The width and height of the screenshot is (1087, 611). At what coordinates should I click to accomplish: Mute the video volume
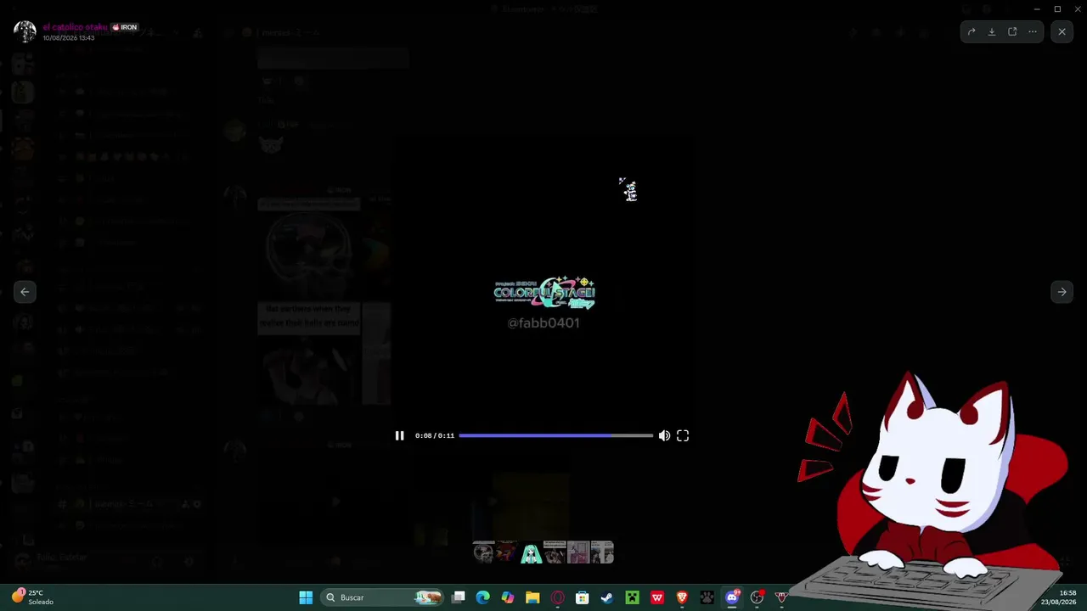[x=664, y=435]
